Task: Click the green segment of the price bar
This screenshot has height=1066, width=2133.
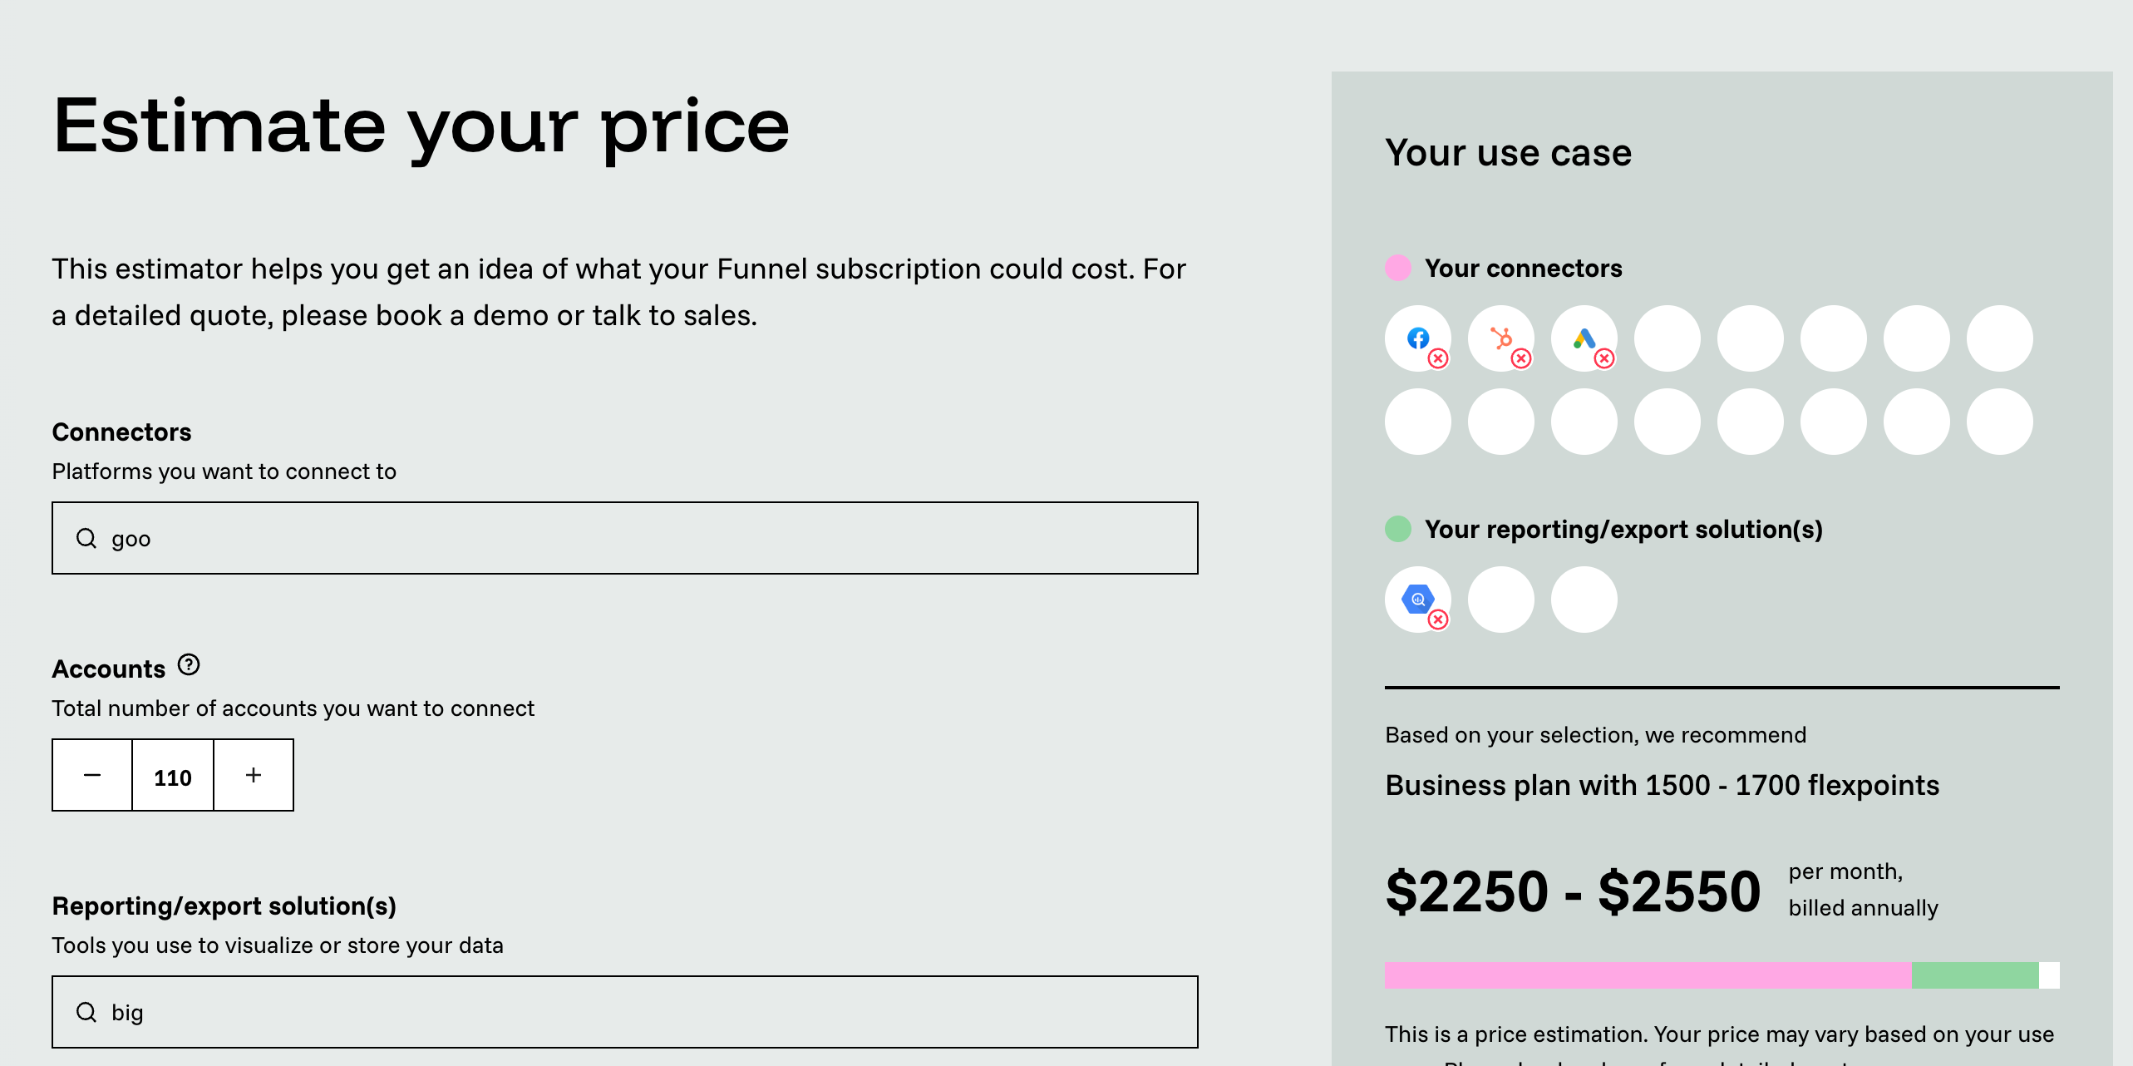Action: coord(1975,975)
